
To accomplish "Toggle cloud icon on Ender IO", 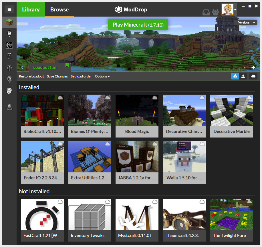I will point(60,144).
